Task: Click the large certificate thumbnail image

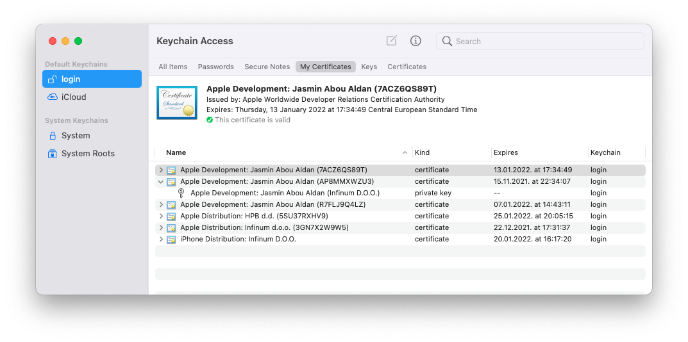Action: (176, 102)
